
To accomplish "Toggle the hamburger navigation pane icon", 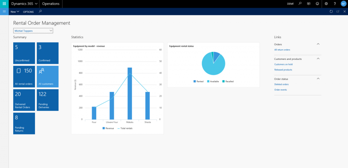I will (4, 11).
